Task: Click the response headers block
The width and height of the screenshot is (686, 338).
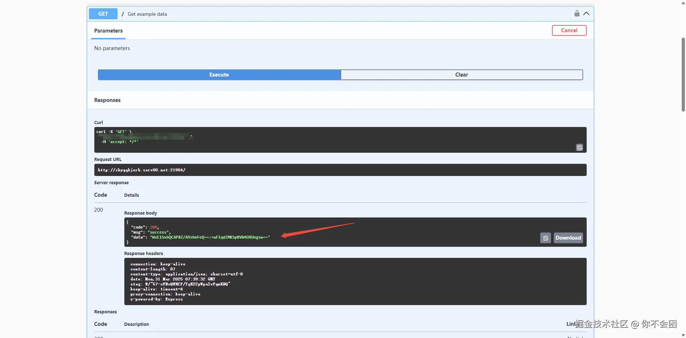Action: pos(355,281)
